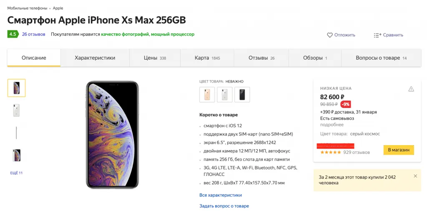Select the space gray color swatch
The width and height of the screenshot is (427, 211).
point(242,95)
